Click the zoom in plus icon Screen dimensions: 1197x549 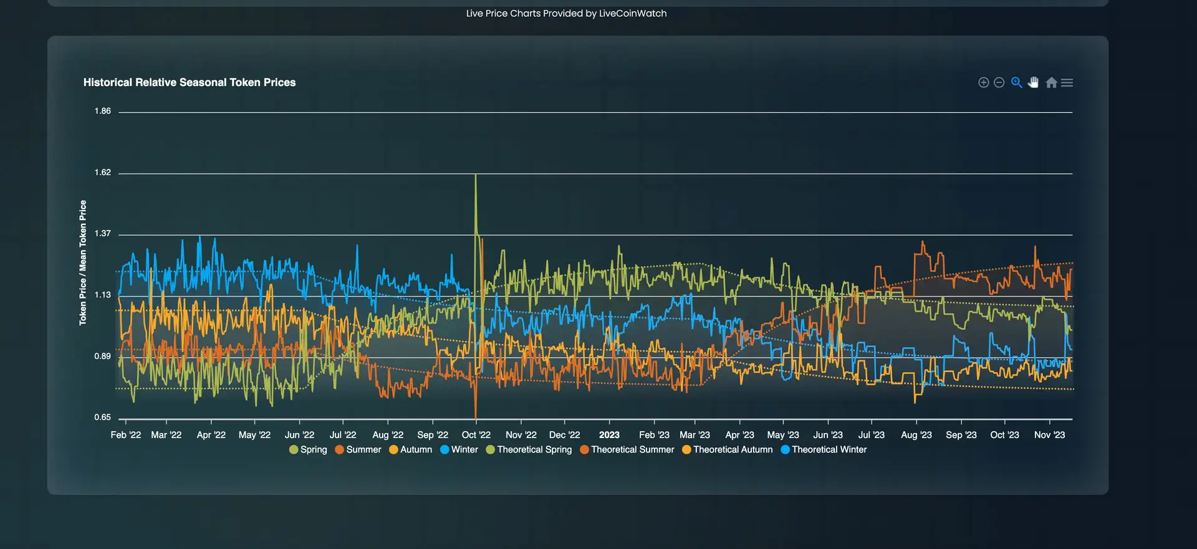(x=983, y=83)
